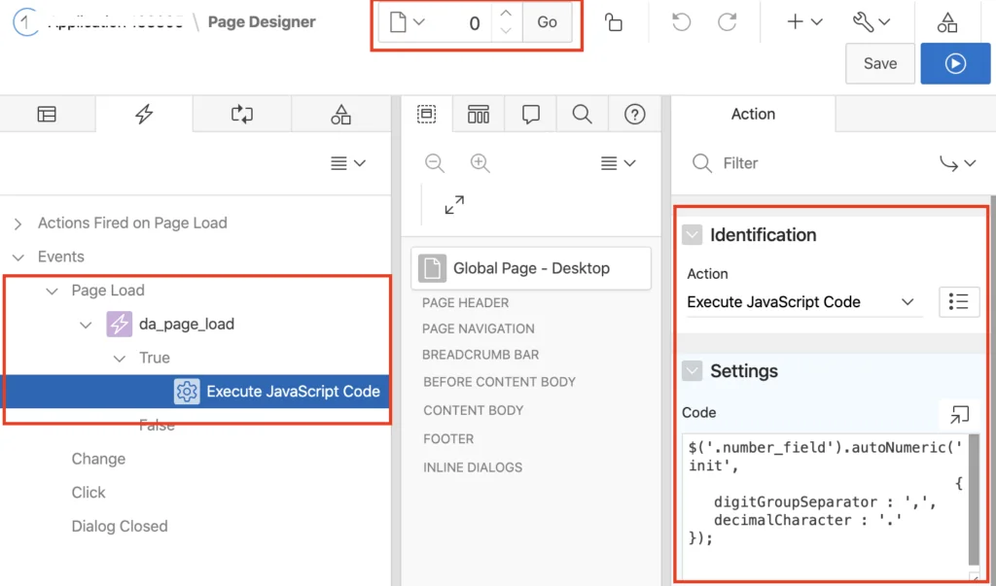Click the Save button
Image resolution: width=996 pixels, height=586 pixels.
click(x=879, y=63)
